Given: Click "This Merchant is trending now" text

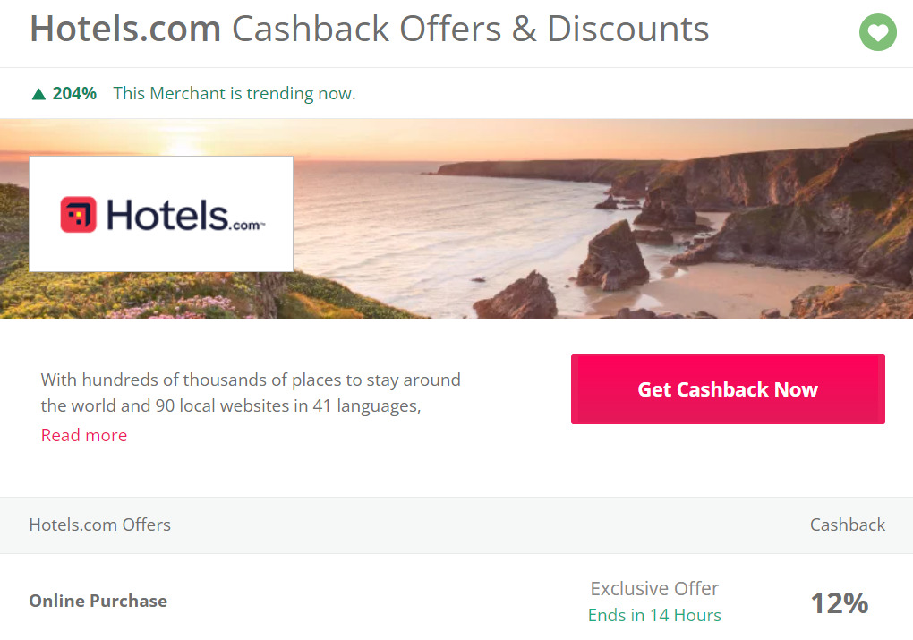Looking at the screenshot, I should [235, 93].
